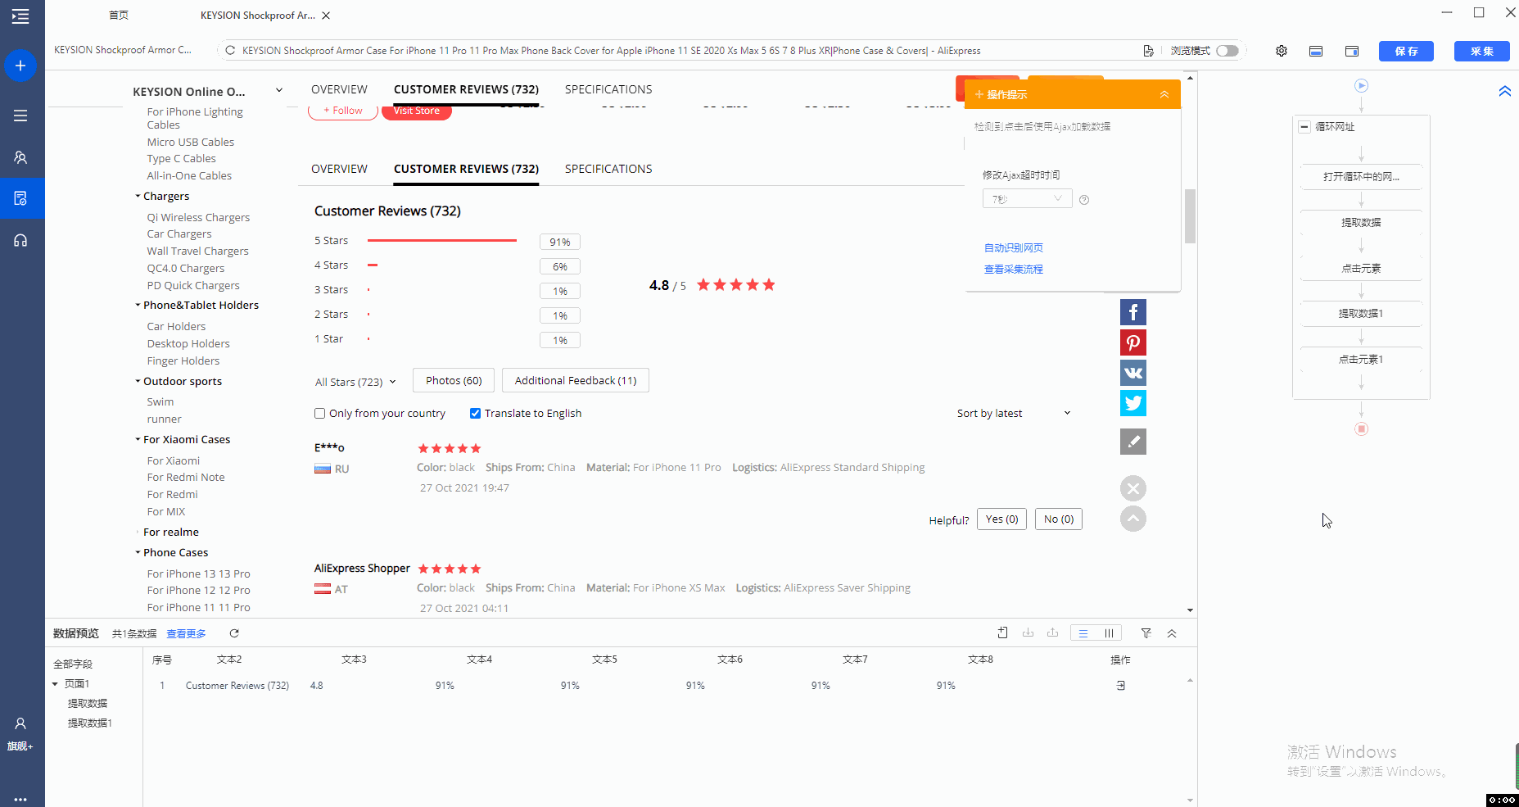Click the filter icon in data preview
The width and height of the screenshot is (1519, 807).
click(1146, 633)
